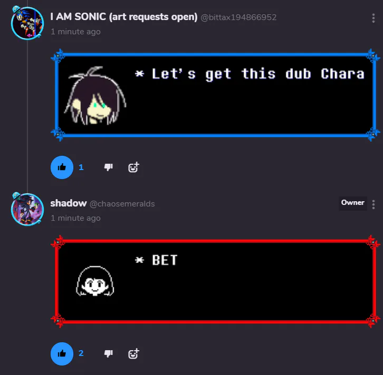The image size is (383, 375).
Task: Dislike the I AM SONIC comment
Action: pos(109,167)
